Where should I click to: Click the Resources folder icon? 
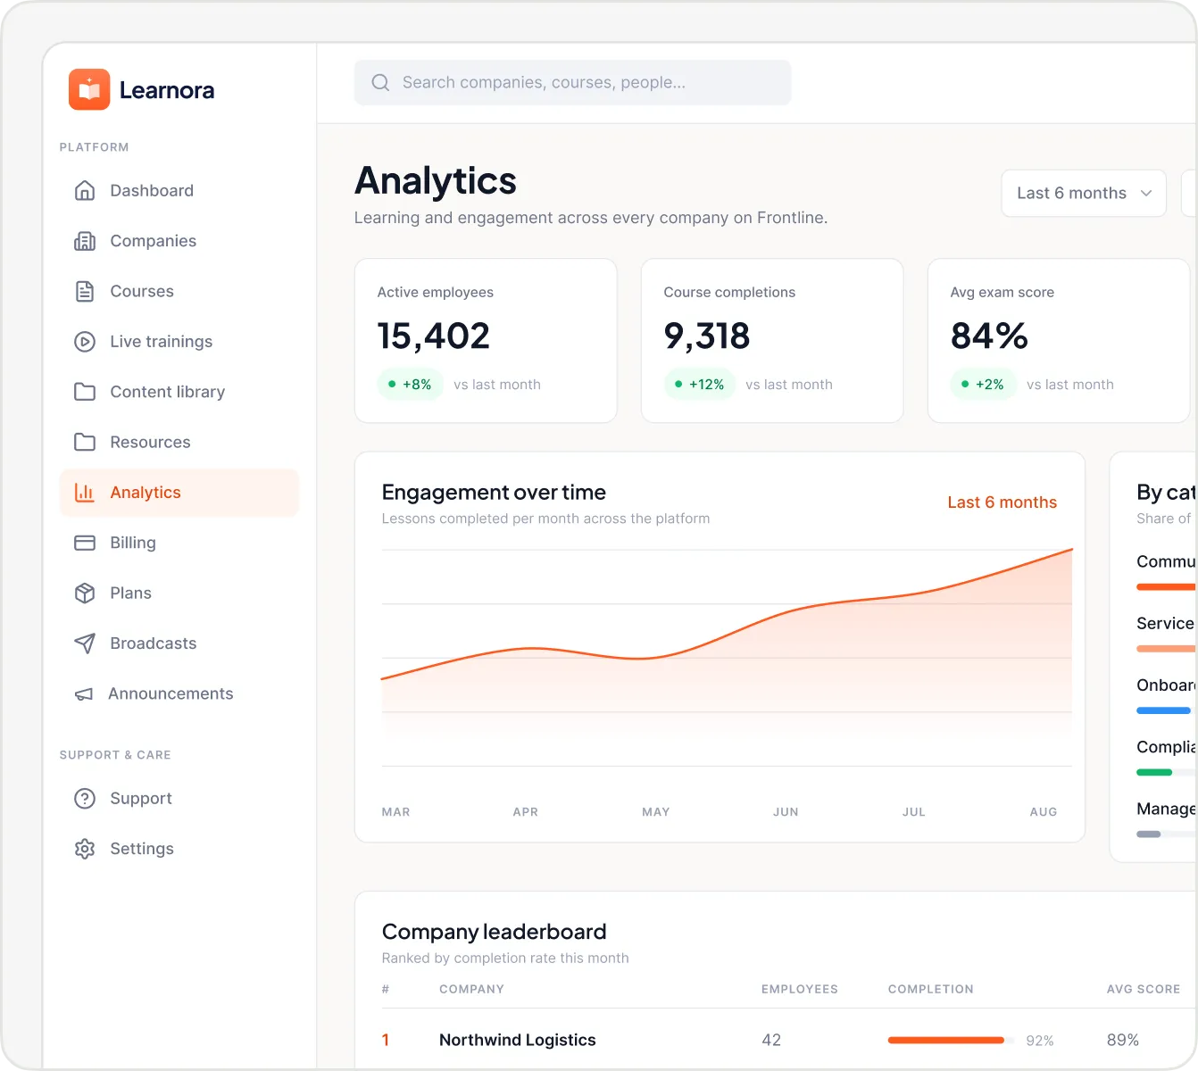[x=85, y=442]
